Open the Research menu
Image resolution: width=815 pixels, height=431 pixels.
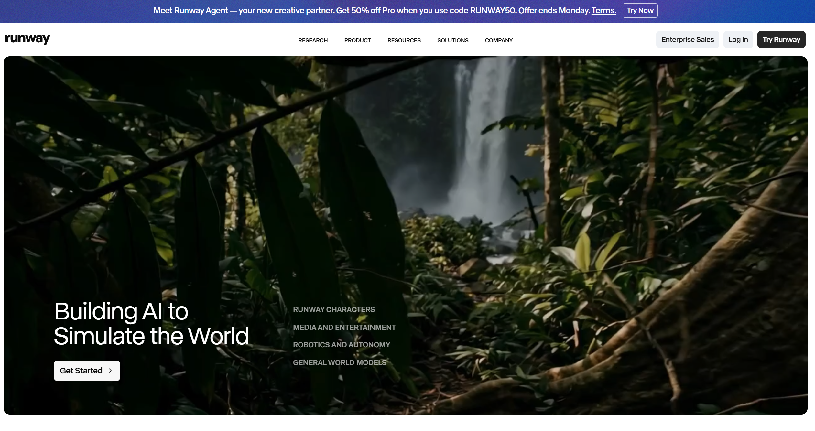point(313,40)
